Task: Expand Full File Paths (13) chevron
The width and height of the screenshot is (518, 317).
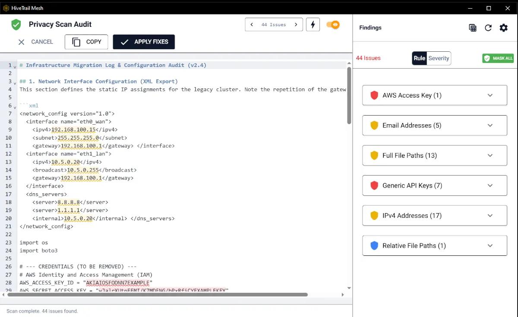Action: 490,155
